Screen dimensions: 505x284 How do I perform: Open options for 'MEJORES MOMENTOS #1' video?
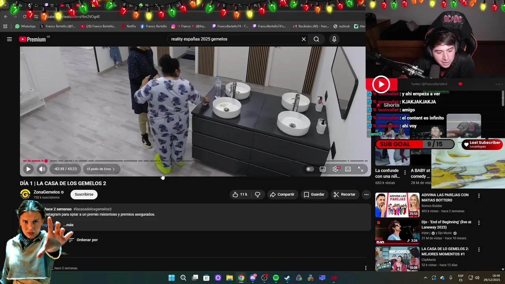pos(479,250)
